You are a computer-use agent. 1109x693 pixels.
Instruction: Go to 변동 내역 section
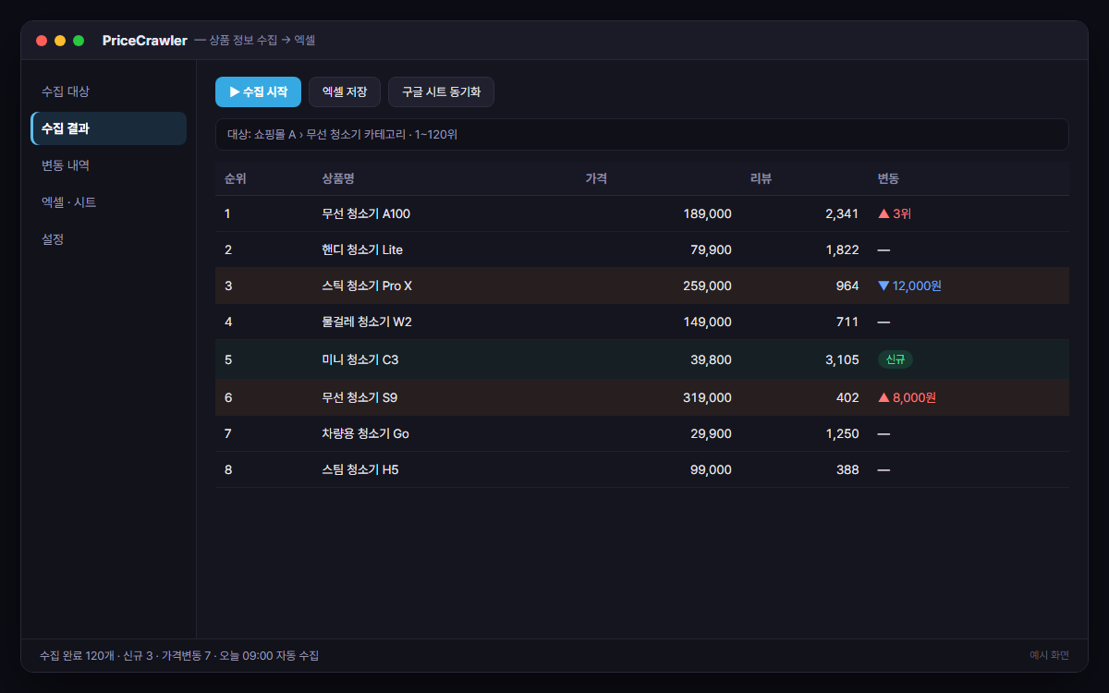coord(109,165)
